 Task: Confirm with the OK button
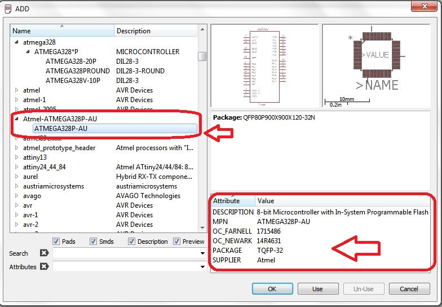pos(272,289)
